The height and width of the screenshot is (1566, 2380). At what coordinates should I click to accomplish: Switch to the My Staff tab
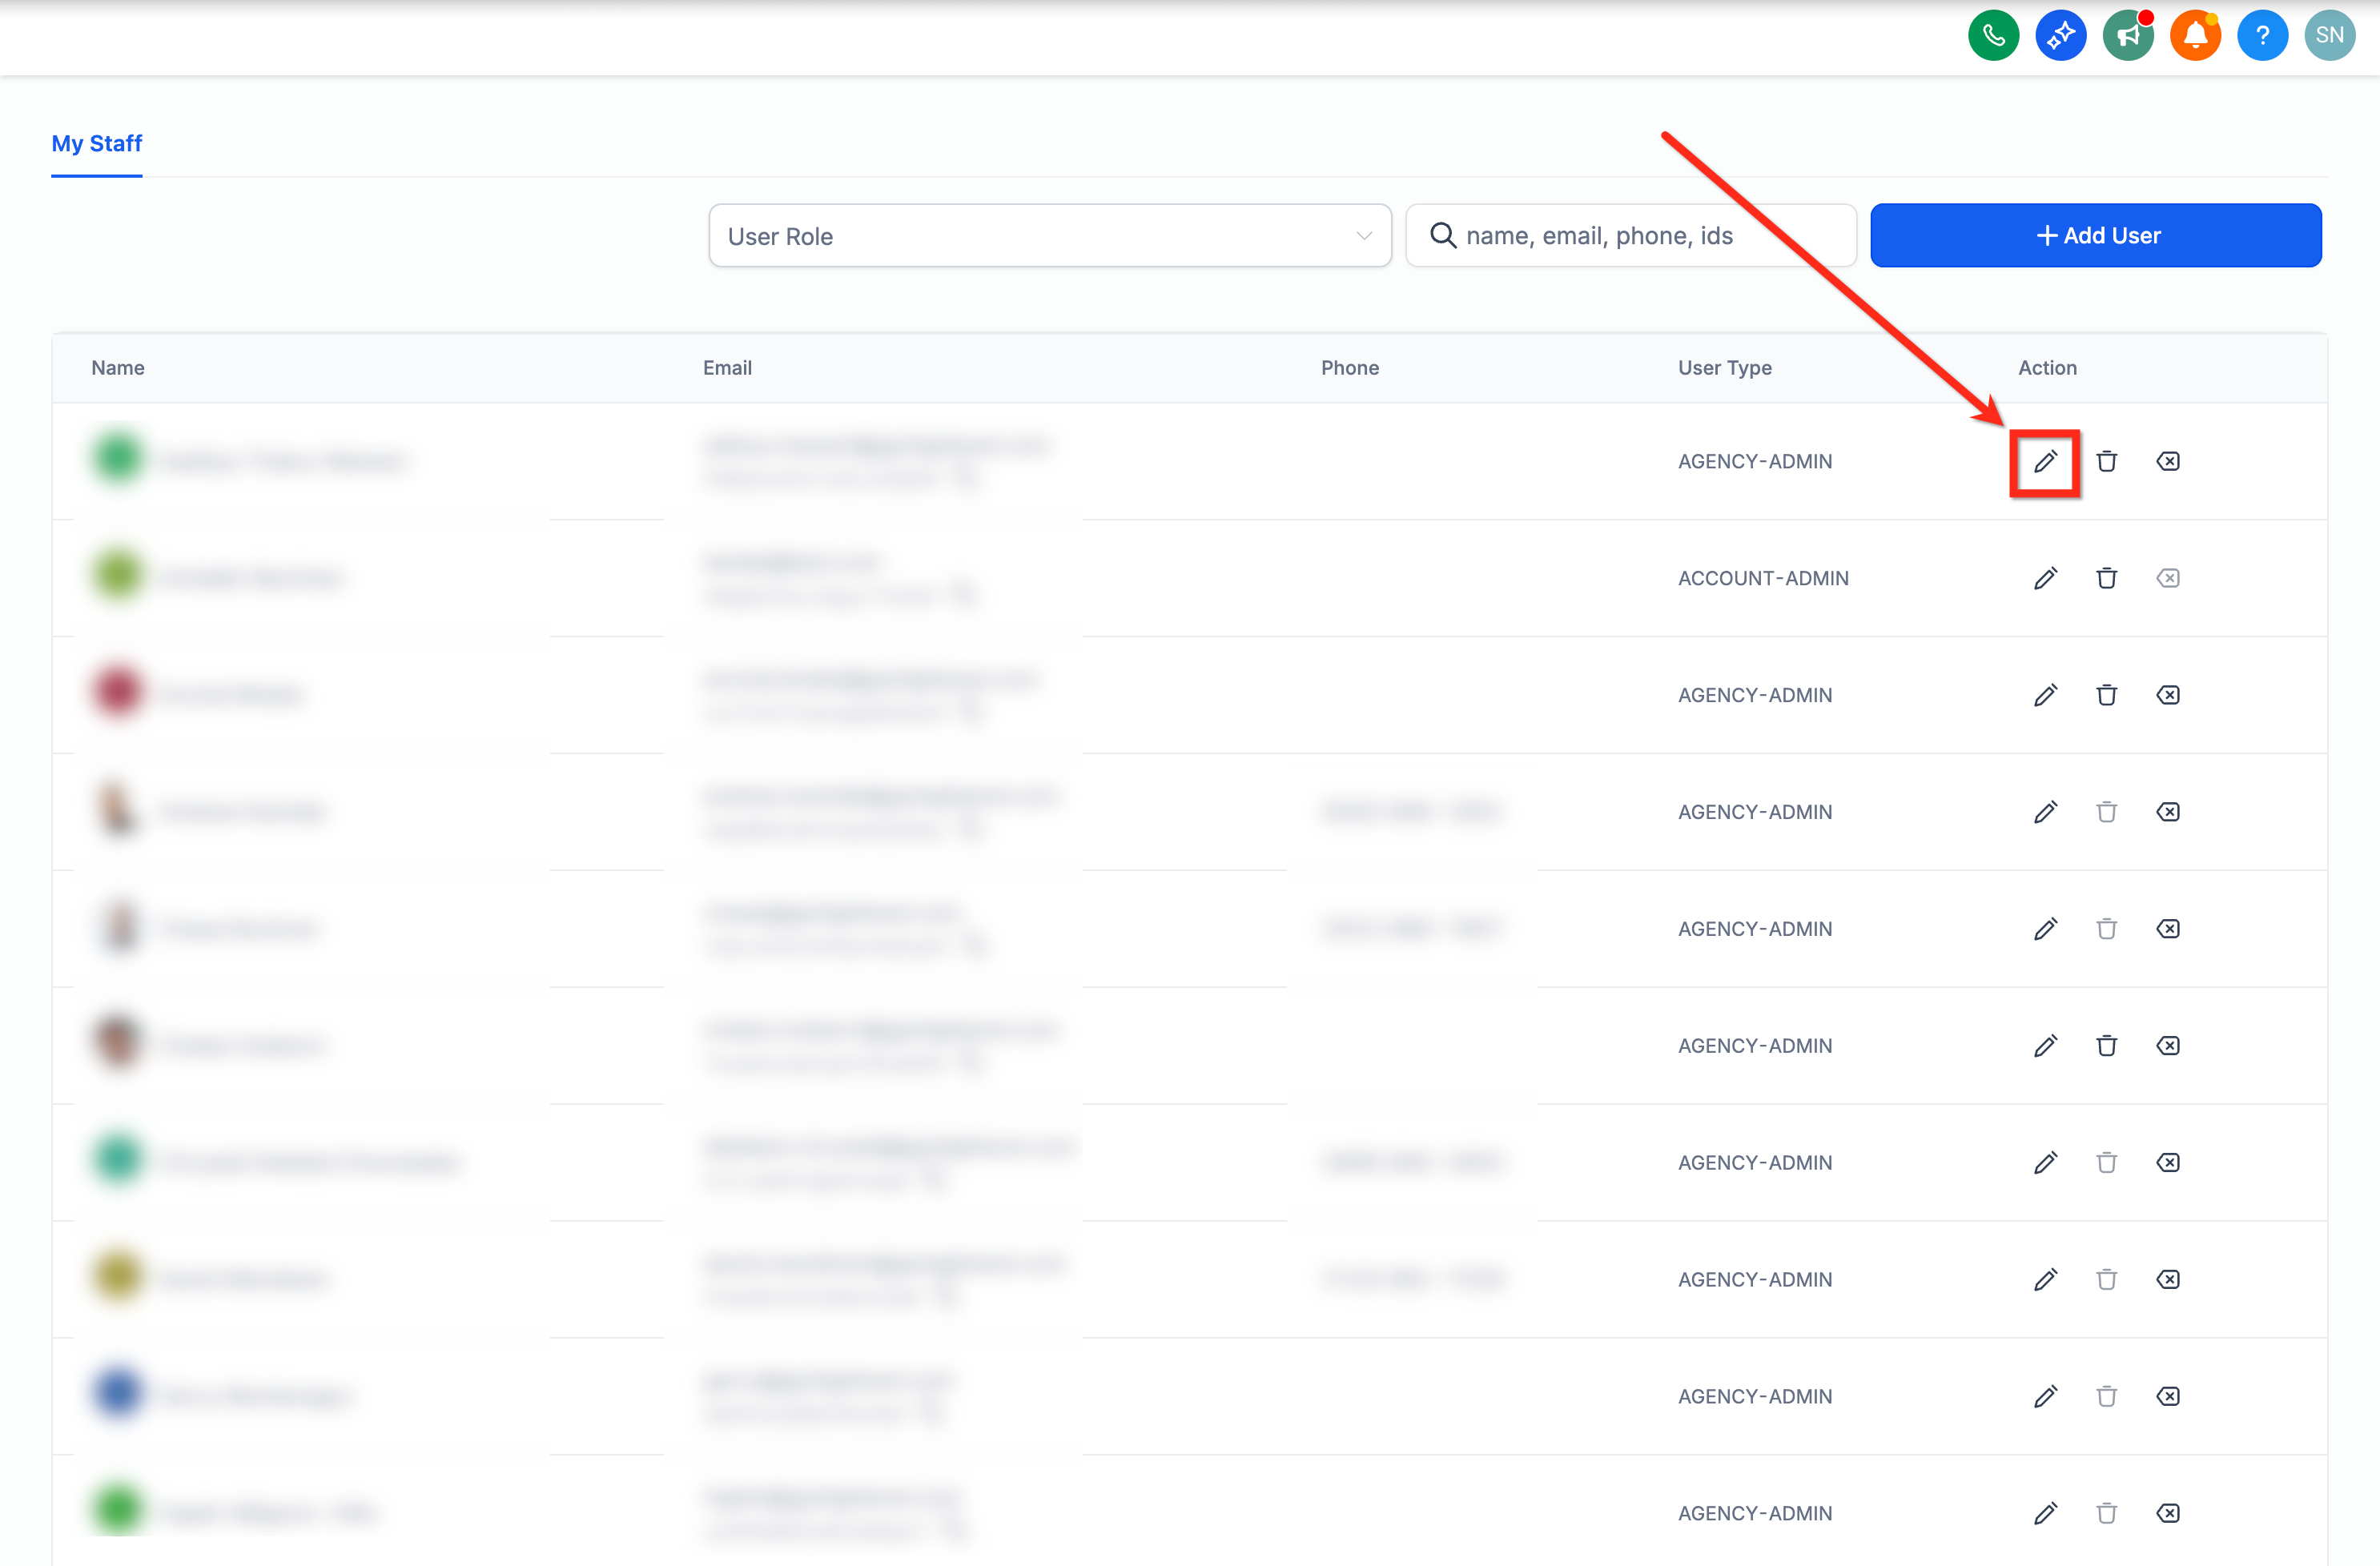[97, 144]
